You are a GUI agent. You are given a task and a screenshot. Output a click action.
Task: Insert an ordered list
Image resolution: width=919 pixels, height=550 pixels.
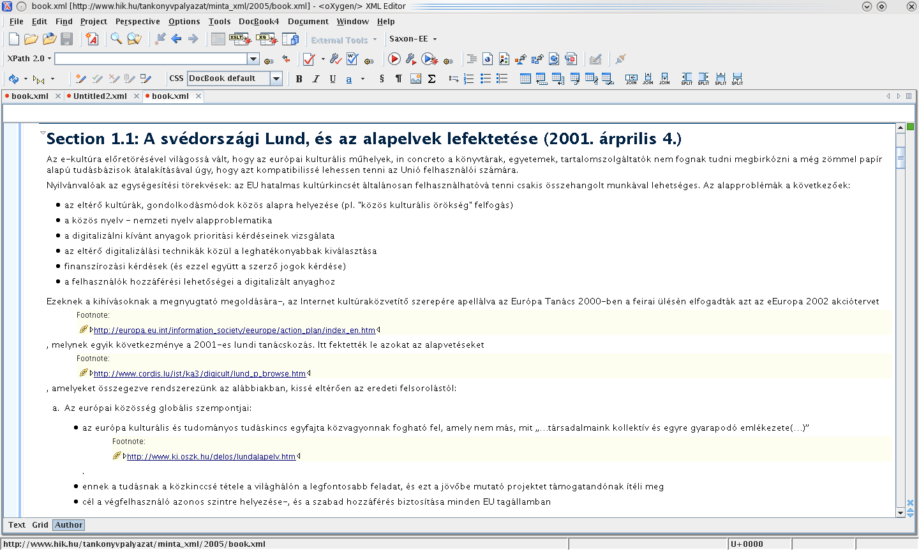click(469, 79)
